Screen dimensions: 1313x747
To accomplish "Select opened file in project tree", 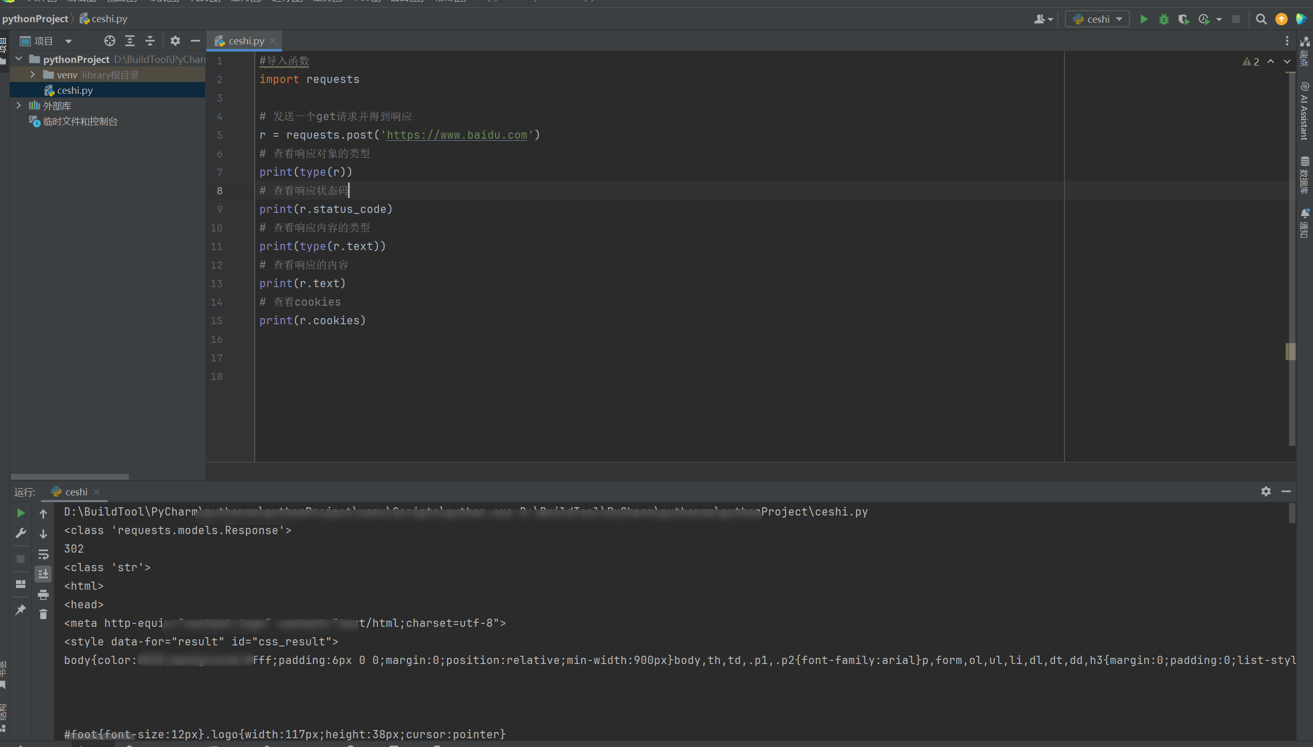I will [109, 41].
